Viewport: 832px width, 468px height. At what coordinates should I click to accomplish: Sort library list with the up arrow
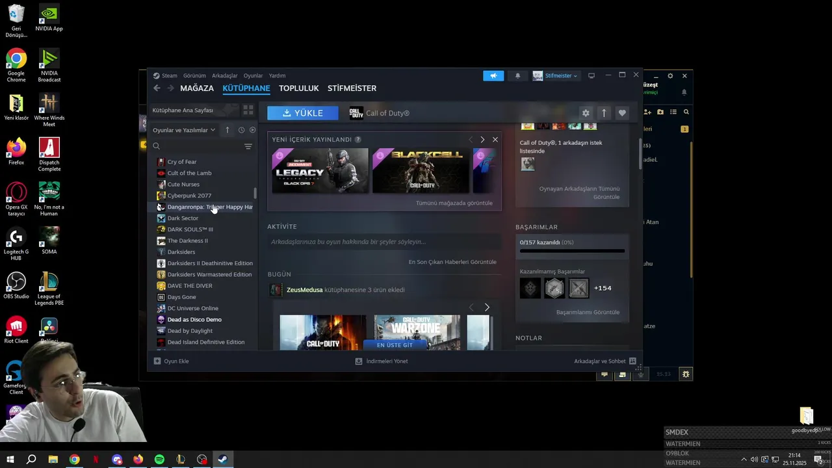point(227,130)
